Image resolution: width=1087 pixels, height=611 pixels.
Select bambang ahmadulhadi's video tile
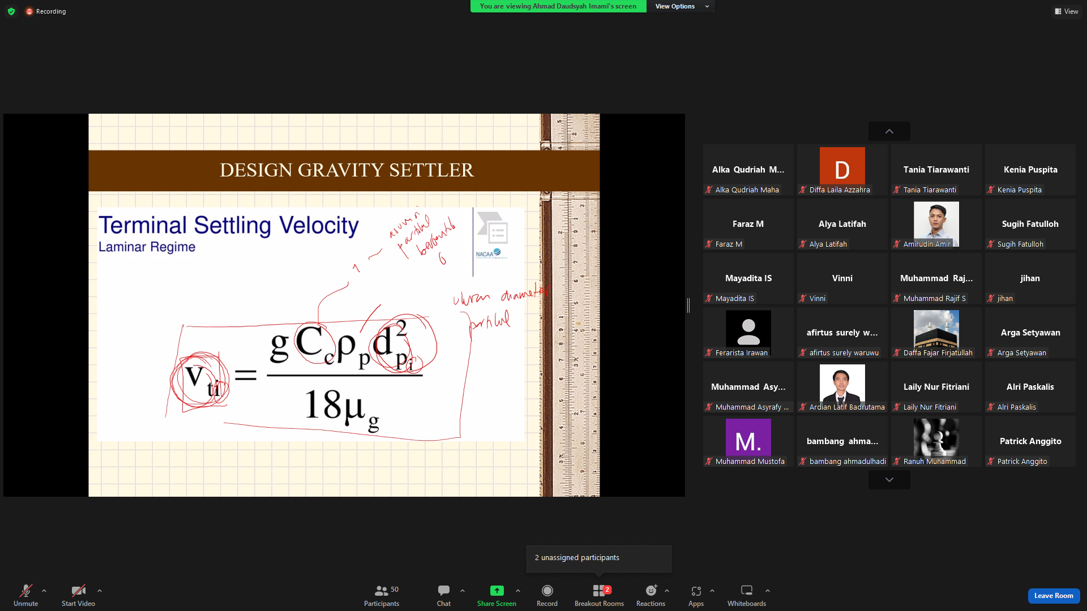[x=842, y=441]
